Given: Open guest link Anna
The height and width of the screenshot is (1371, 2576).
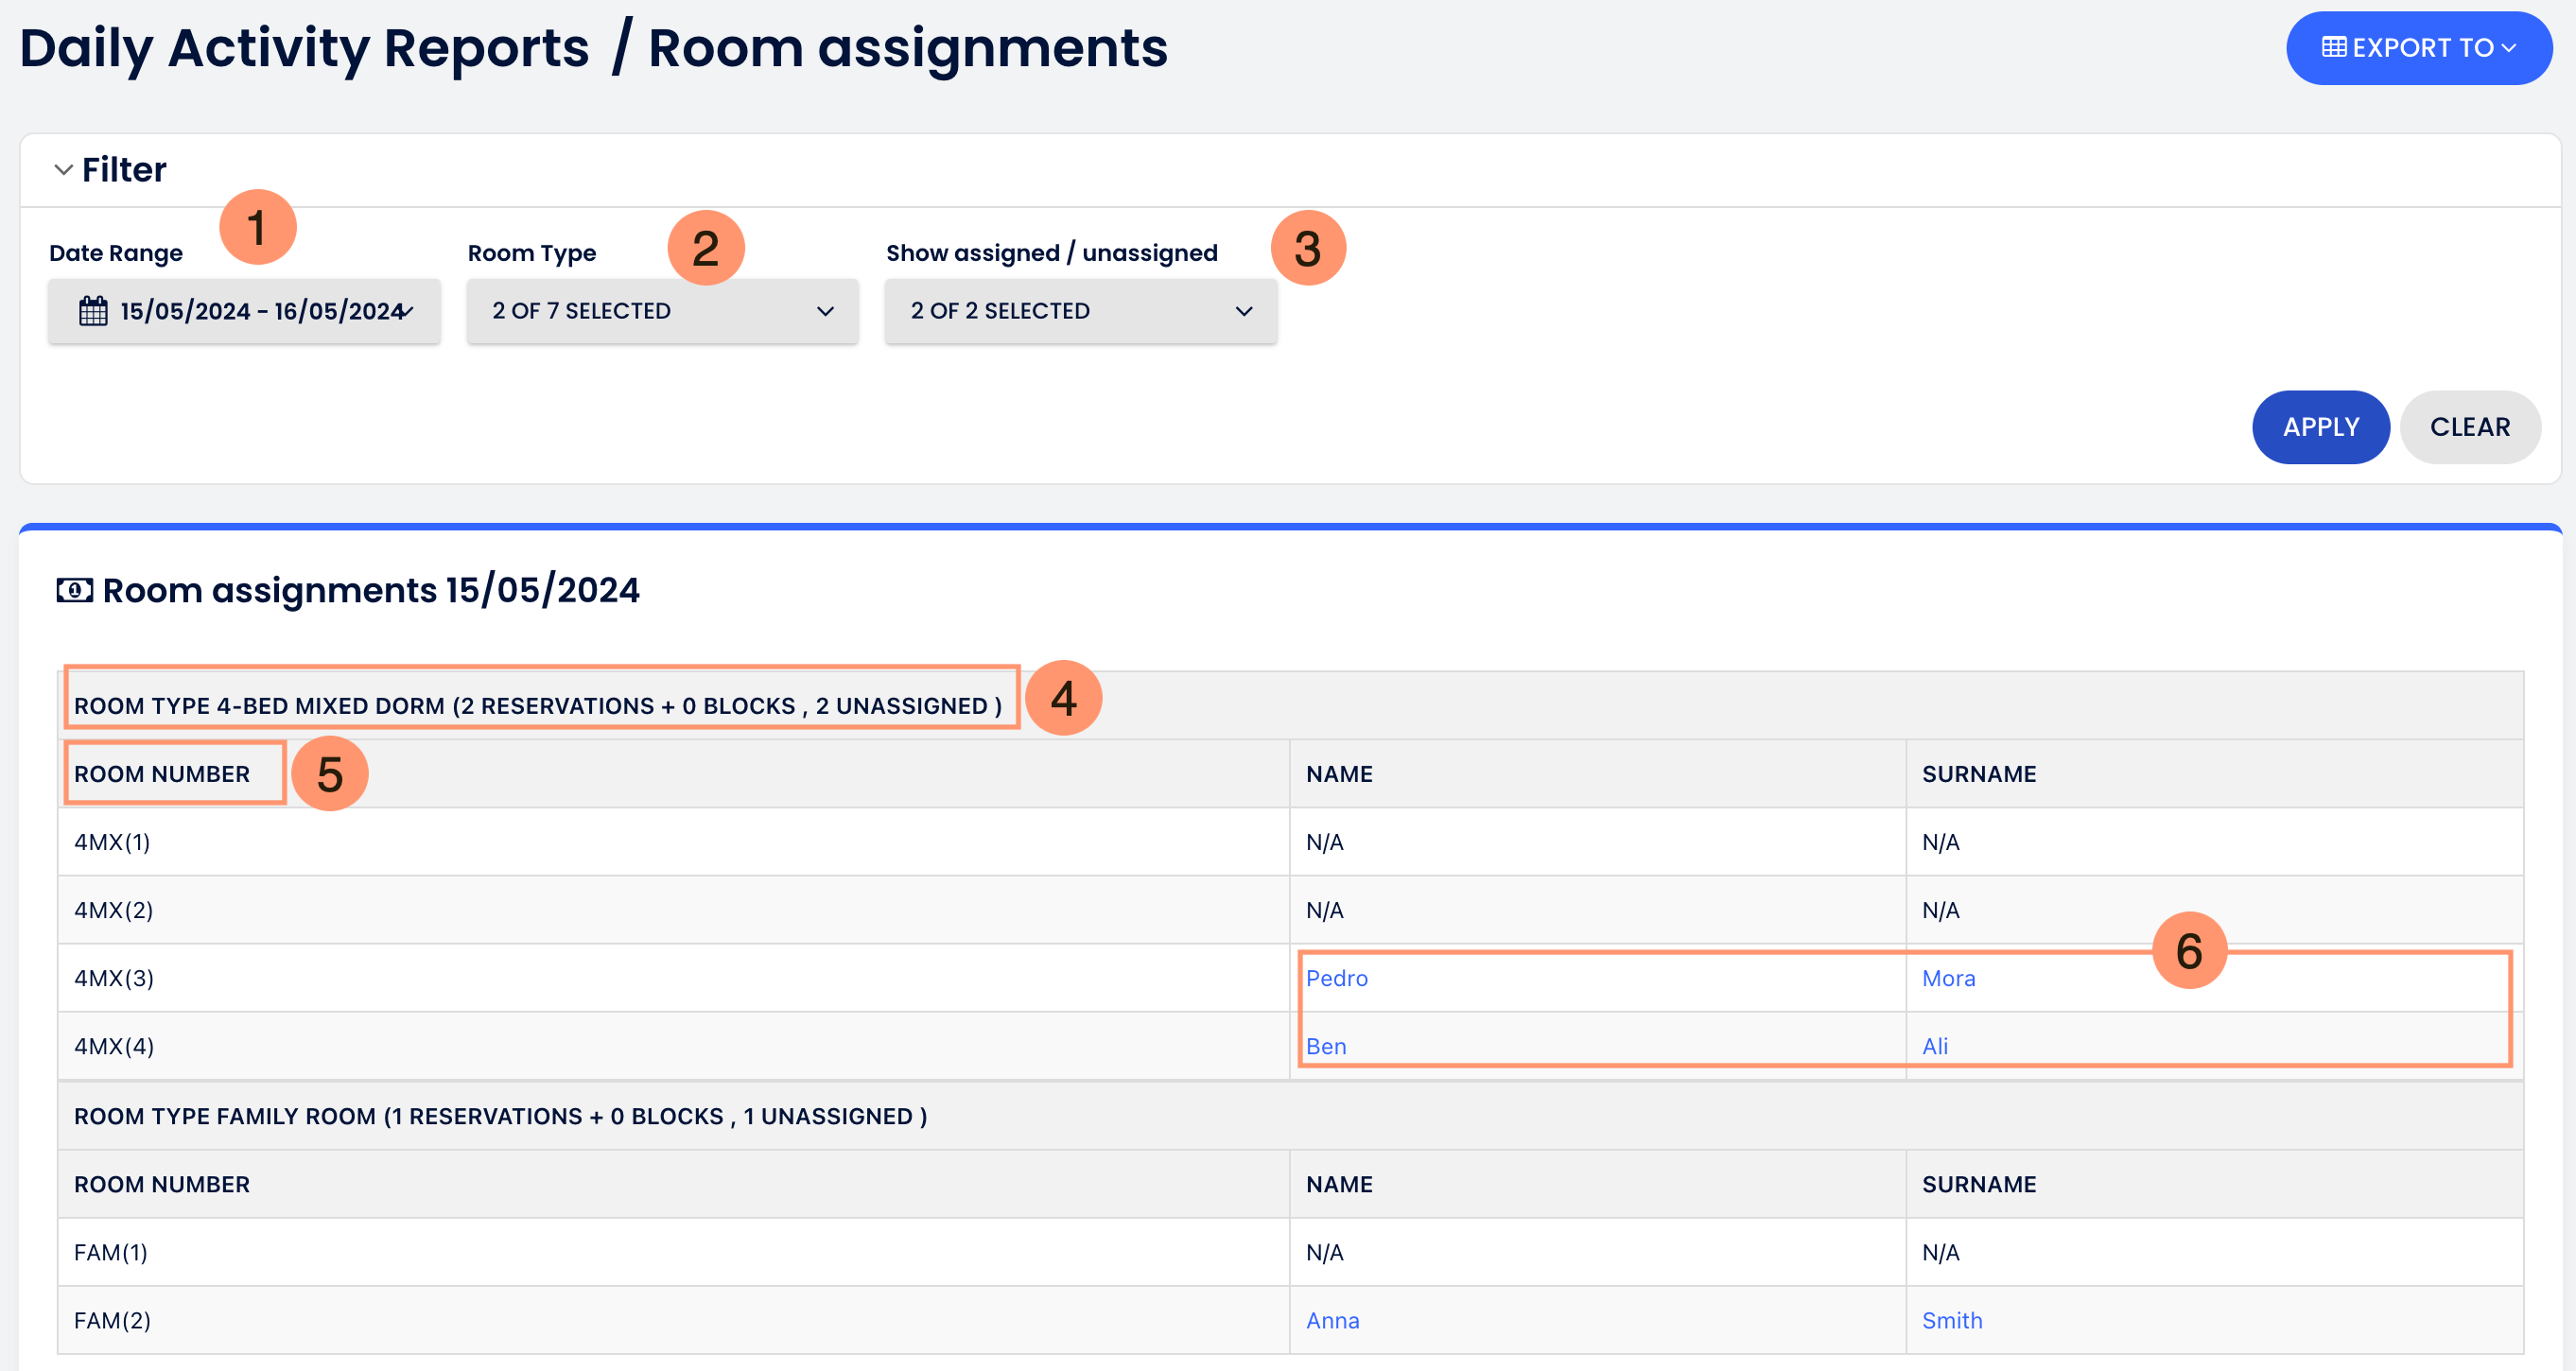Looking at the screenshot, I should (1332, 1320).
